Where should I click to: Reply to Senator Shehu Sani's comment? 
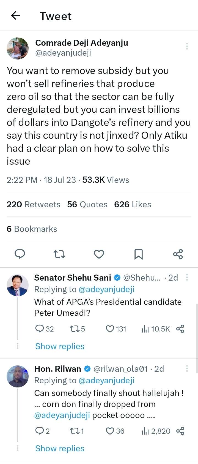40,329
